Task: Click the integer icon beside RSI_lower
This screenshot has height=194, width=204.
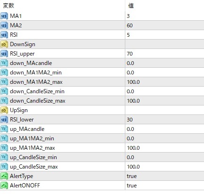Action: [4, 120]
